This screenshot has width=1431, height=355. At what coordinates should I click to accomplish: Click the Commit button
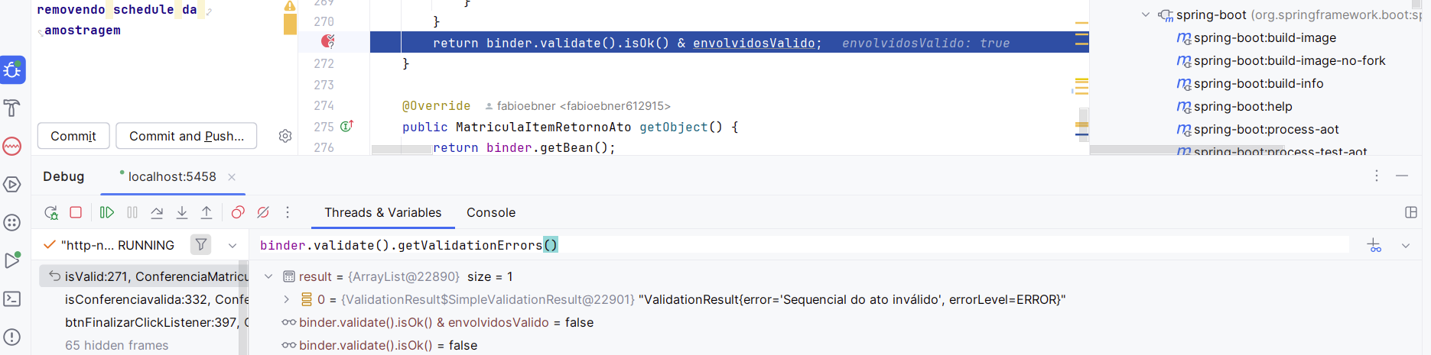(x=73, y=136)
